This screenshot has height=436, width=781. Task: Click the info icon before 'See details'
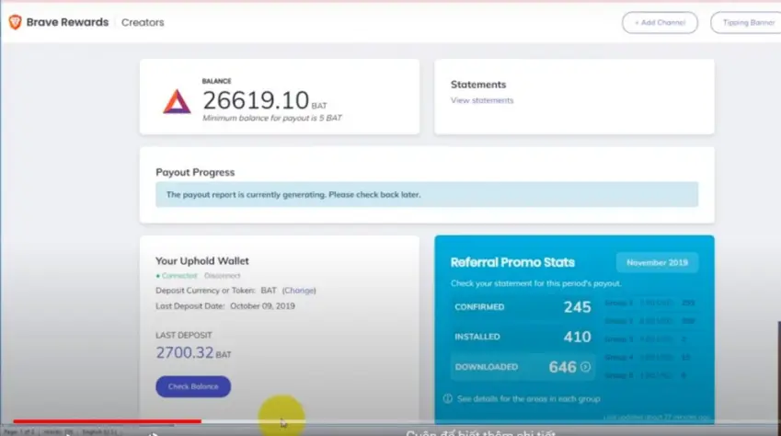click(448, 398)
